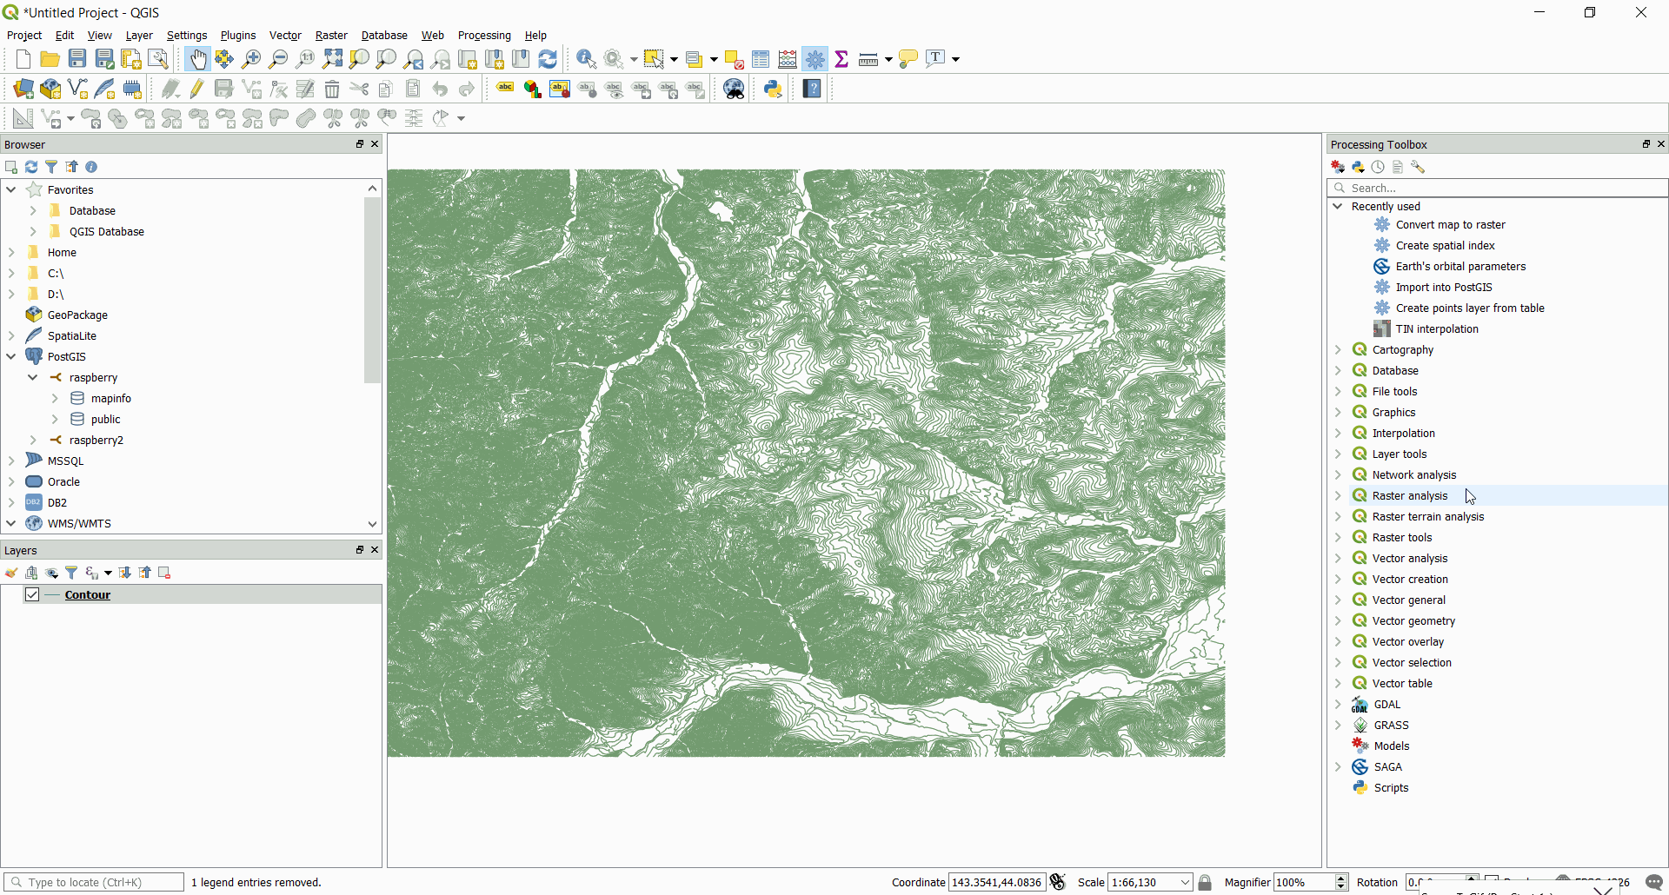The width and height of the screenshot is (1669, 895).
Task: Open the Vector menu
Action: (285, 36)
